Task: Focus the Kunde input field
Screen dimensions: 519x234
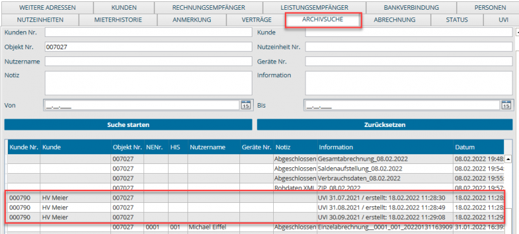Action: 409,32
